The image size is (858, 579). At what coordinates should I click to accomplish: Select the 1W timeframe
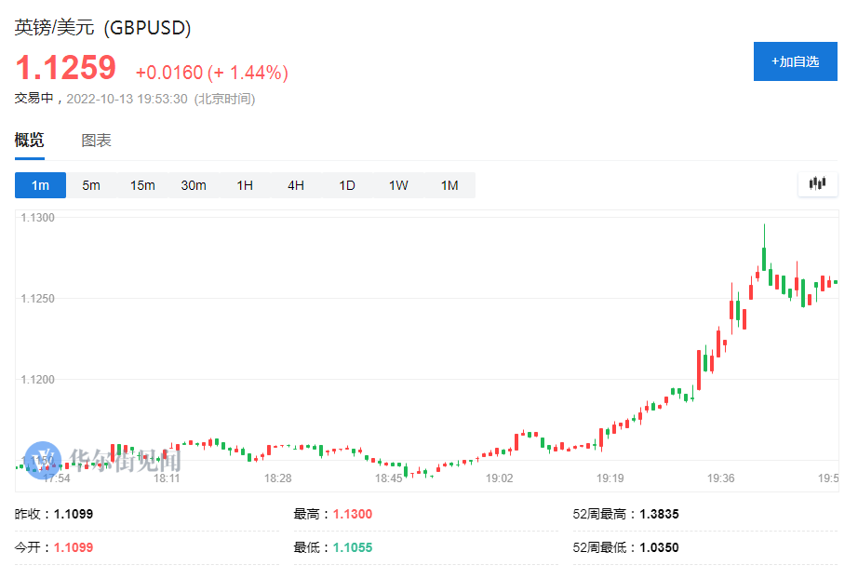[x=398, y=185]
